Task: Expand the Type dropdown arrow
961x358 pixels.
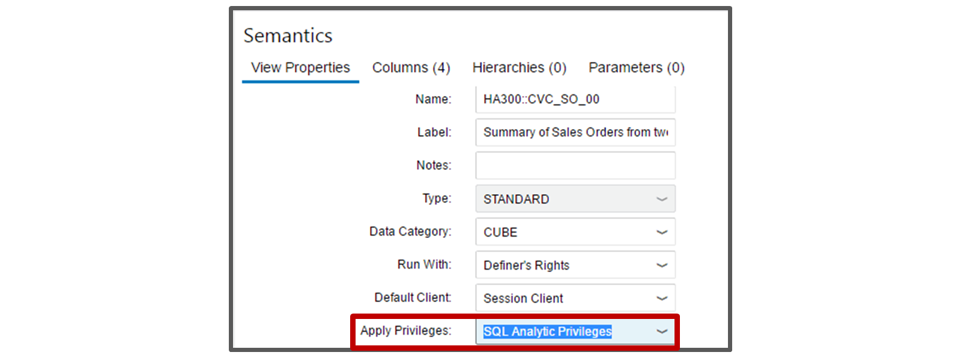Action: tap(662, 199)
